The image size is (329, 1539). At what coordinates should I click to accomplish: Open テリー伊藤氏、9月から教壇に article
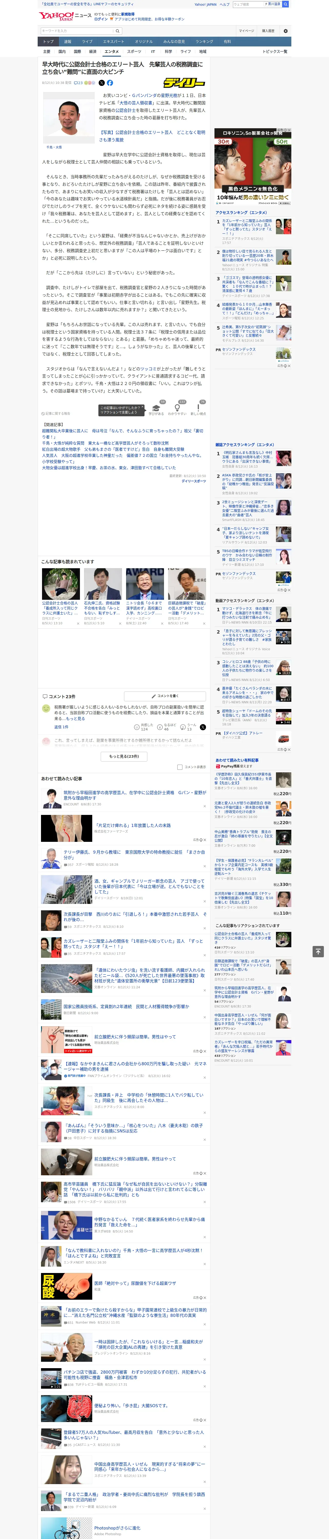pyautogui.click(x=134, y=854)
